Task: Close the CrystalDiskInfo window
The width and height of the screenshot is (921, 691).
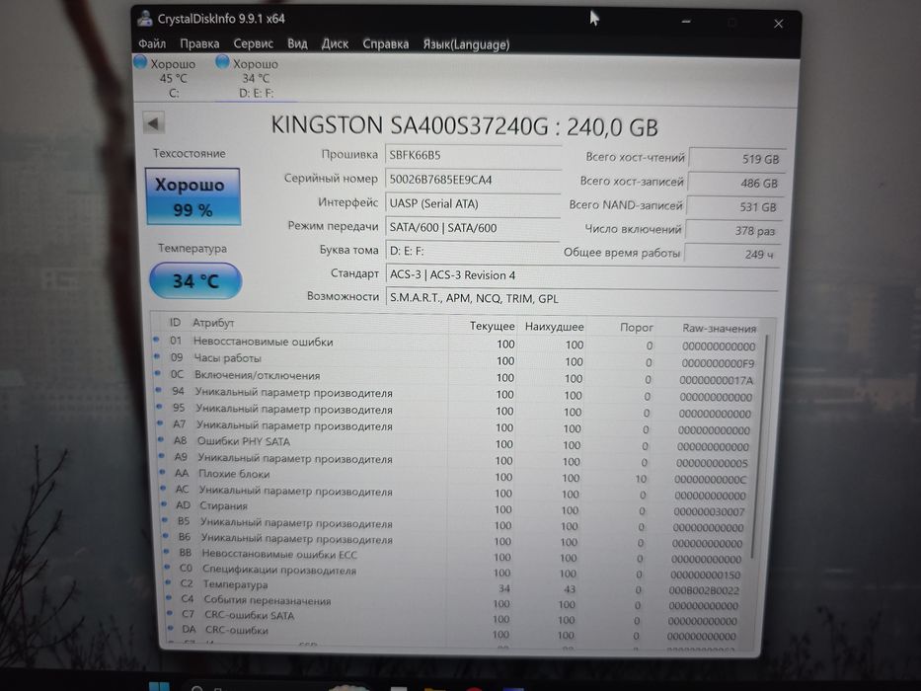Action: point(778,24)
